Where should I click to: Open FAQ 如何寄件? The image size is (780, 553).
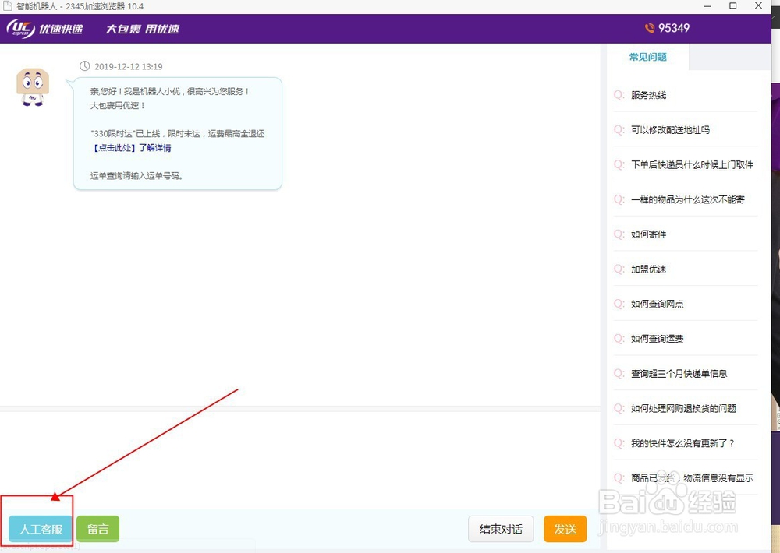[648, 234]
